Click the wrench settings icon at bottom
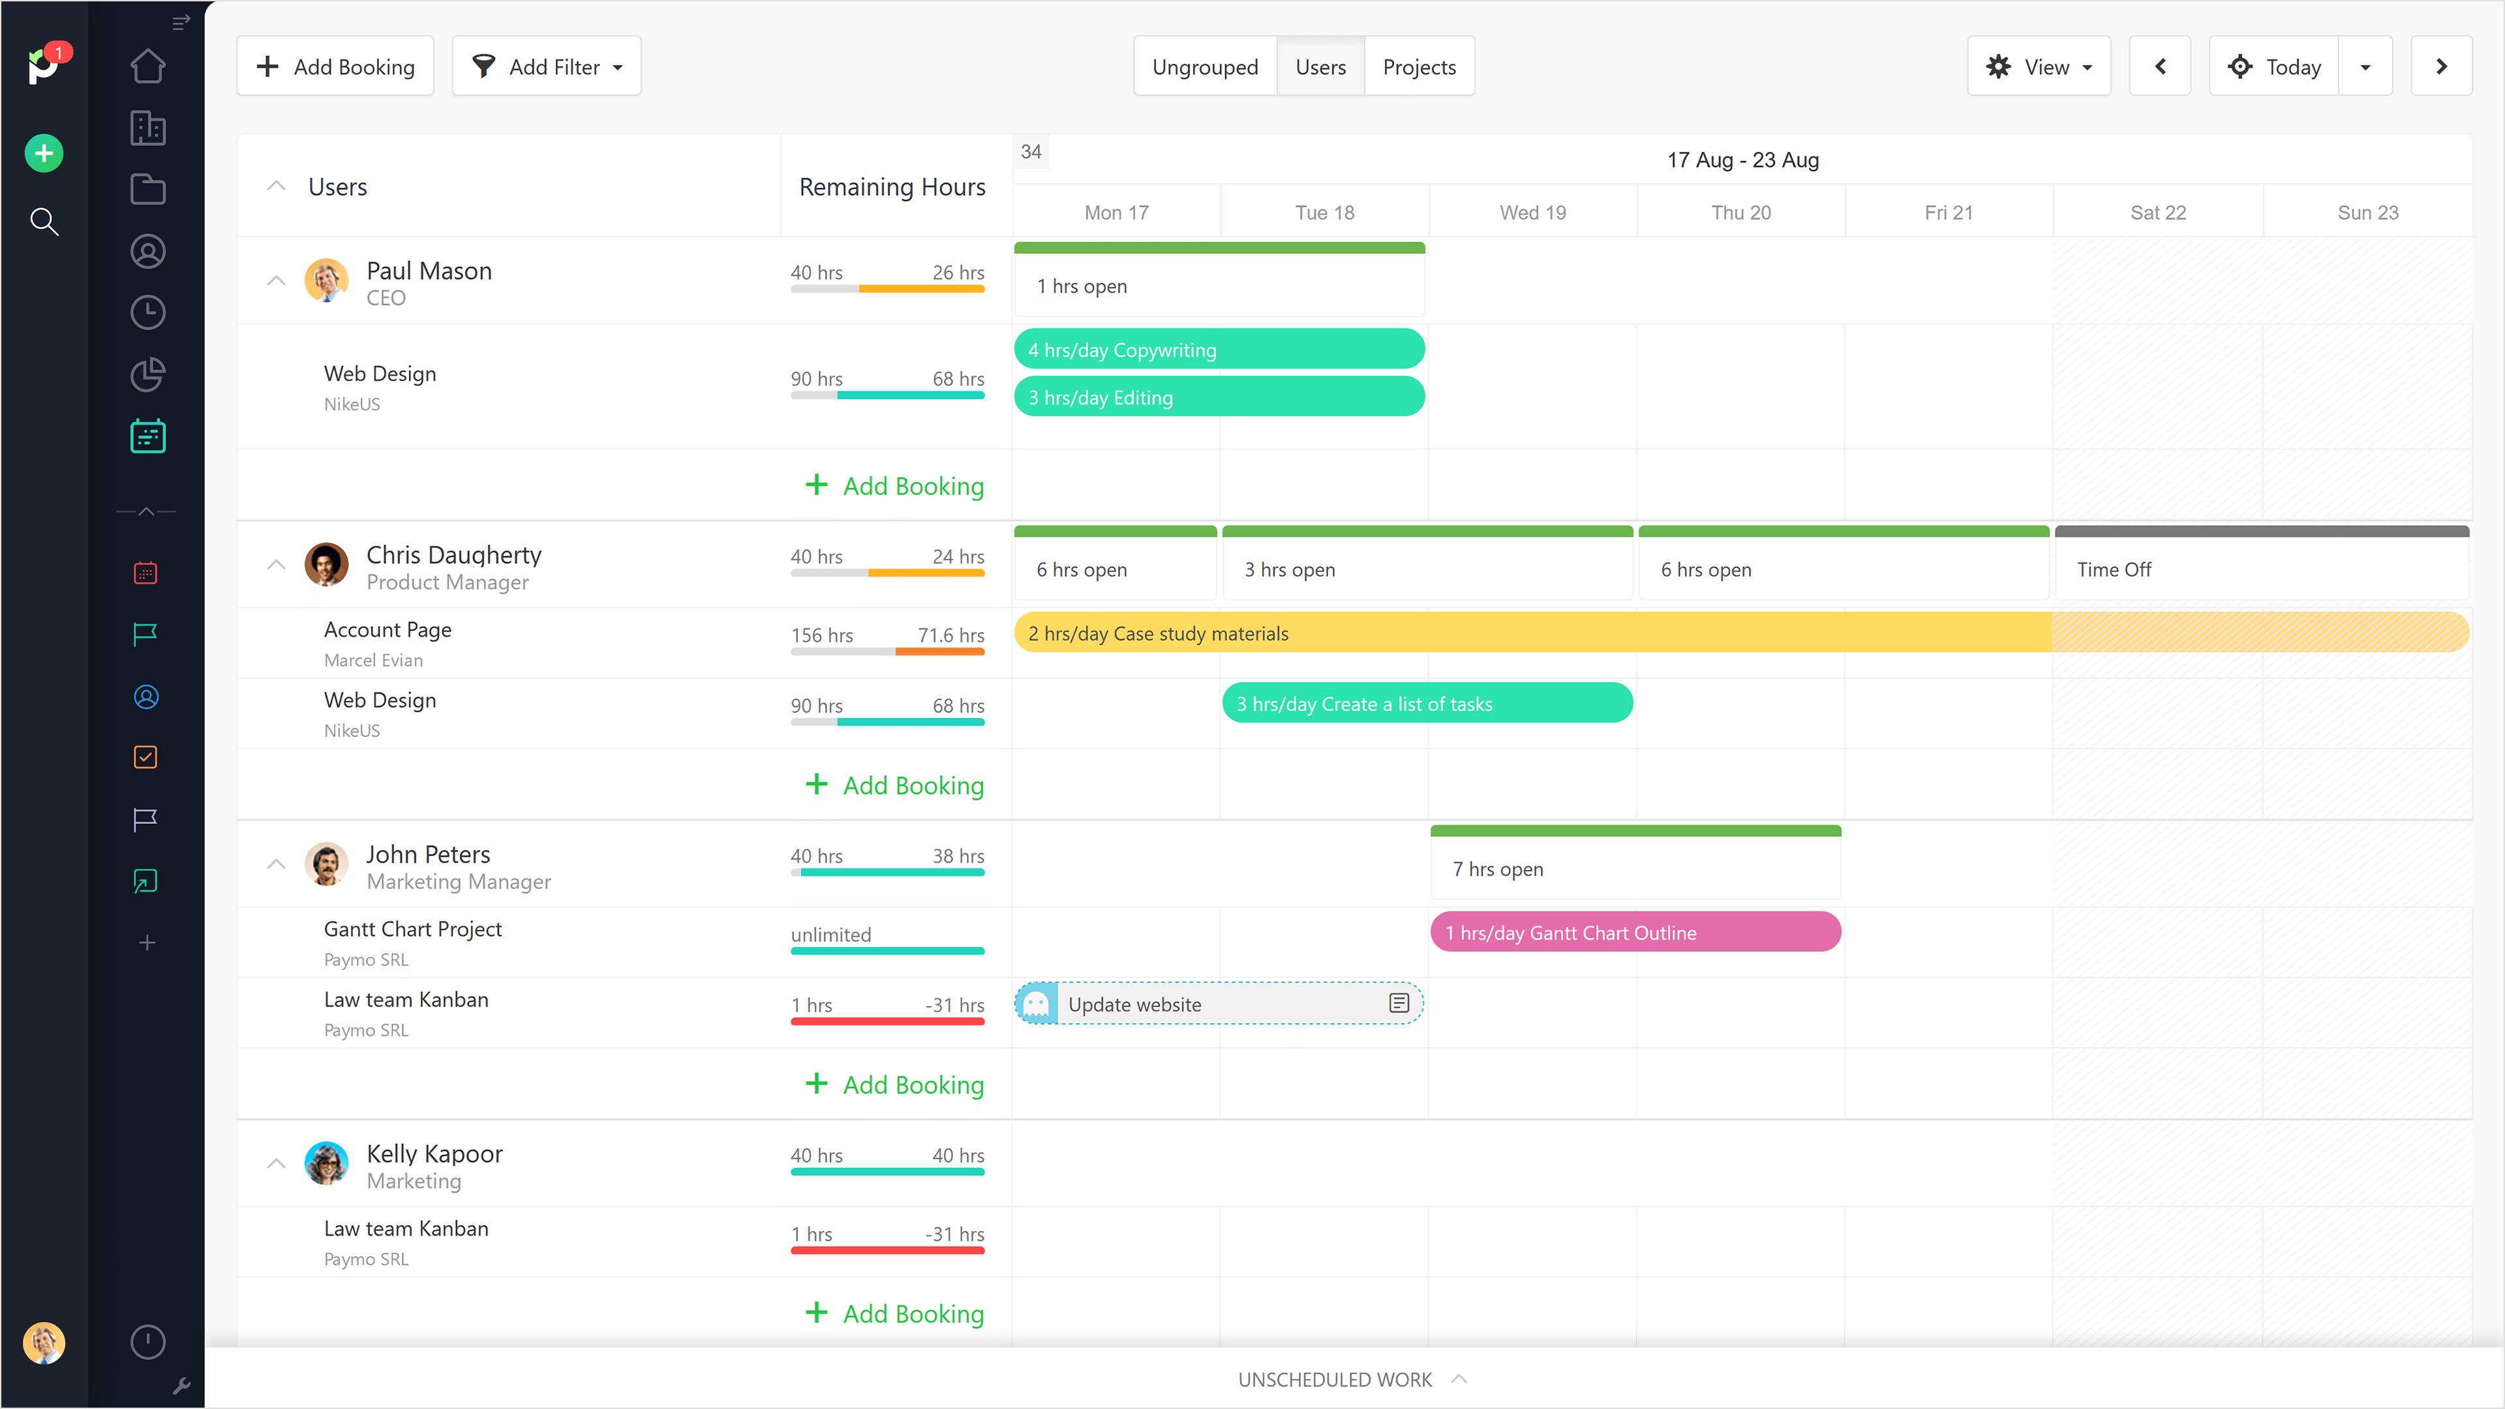 (182, 1386)
